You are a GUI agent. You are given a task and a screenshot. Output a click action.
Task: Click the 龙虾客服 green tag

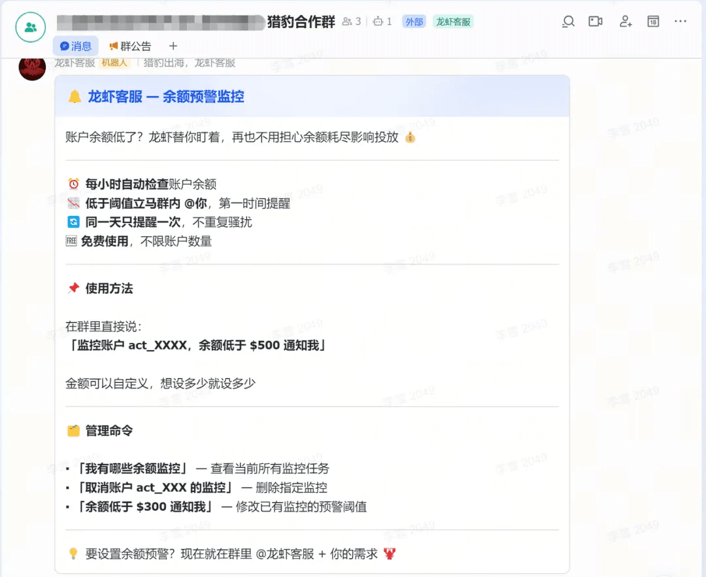pos(453,22)
